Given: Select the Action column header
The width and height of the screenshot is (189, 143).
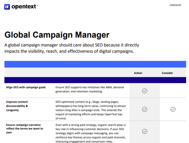Looking at the screenshot, I should coord(138,73).
